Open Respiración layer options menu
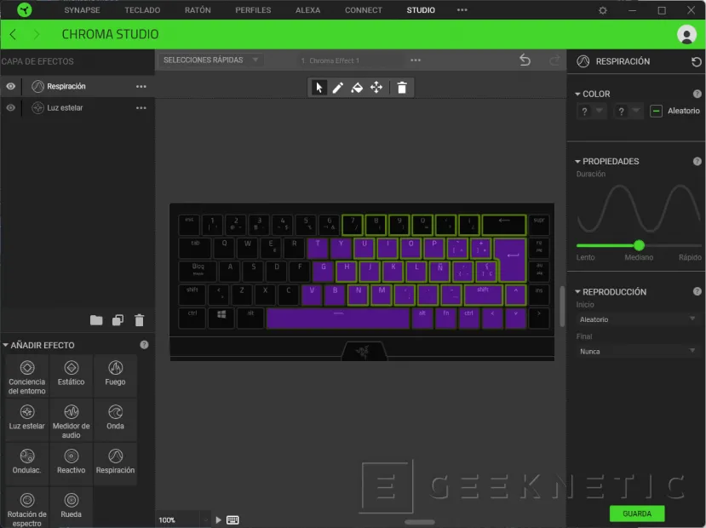This screenshot has height=528, width=706. point(141,86)
